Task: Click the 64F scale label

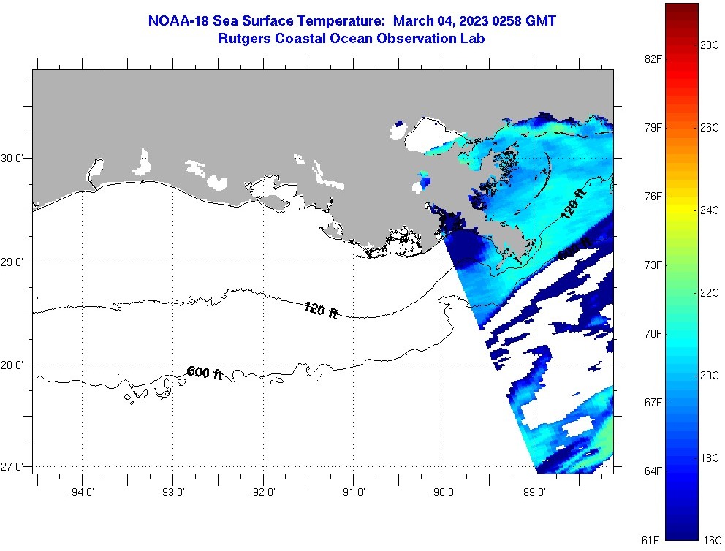Action: coord(653,471)
